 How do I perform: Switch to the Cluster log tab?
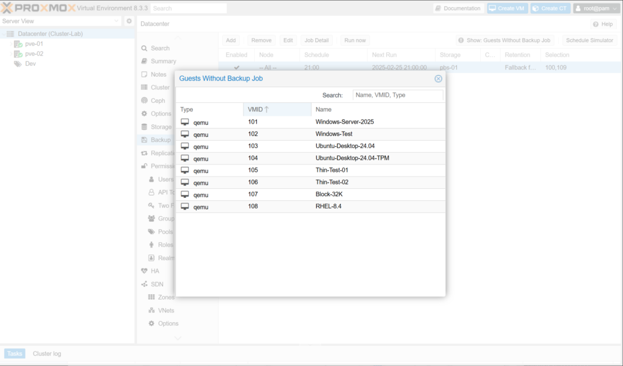[x=47, y=354]
